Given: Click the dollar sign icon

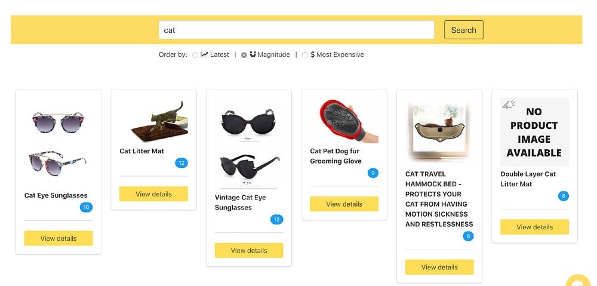Looking at the screenshot, I should click(x=313, y=54).
